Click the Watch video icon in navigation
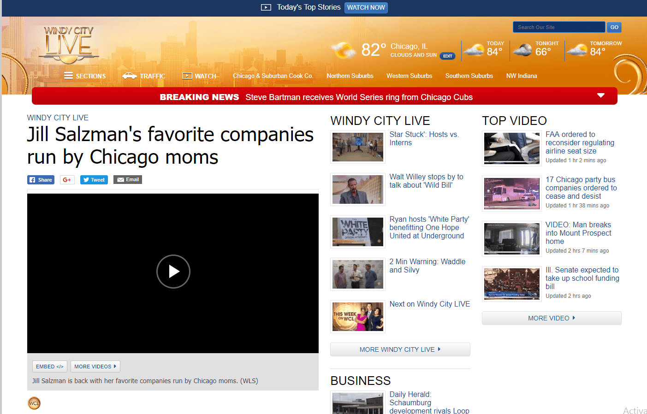 pyautogui.click(x=187, y=76)
